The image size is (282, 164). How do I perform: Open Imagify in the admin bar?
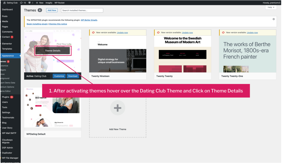click(49, 3)
